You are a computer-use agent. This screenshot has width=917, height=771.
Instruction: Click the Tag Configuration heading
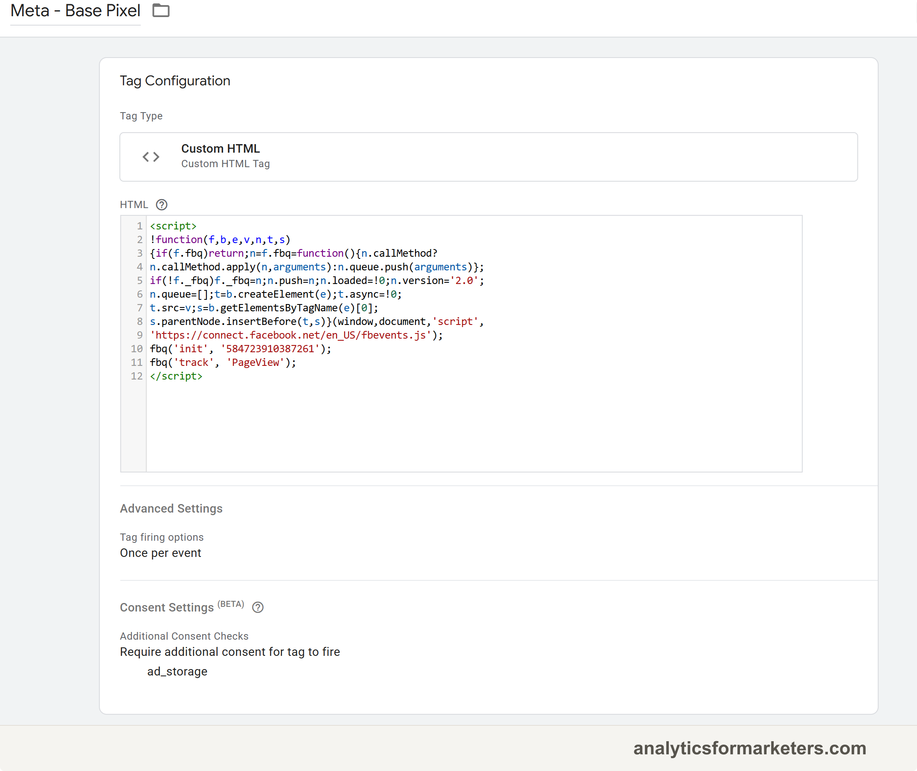[x=175, y=81]
